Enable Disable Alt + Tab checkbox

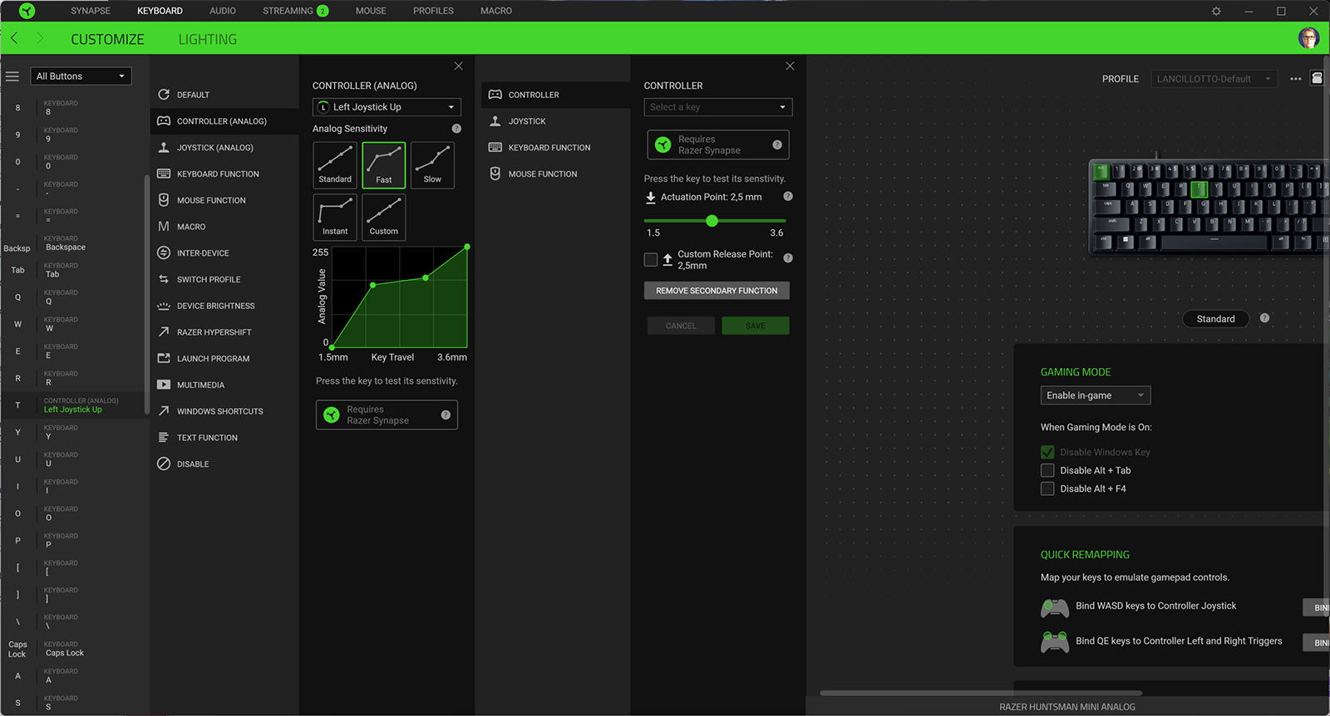pos(1047,470)
